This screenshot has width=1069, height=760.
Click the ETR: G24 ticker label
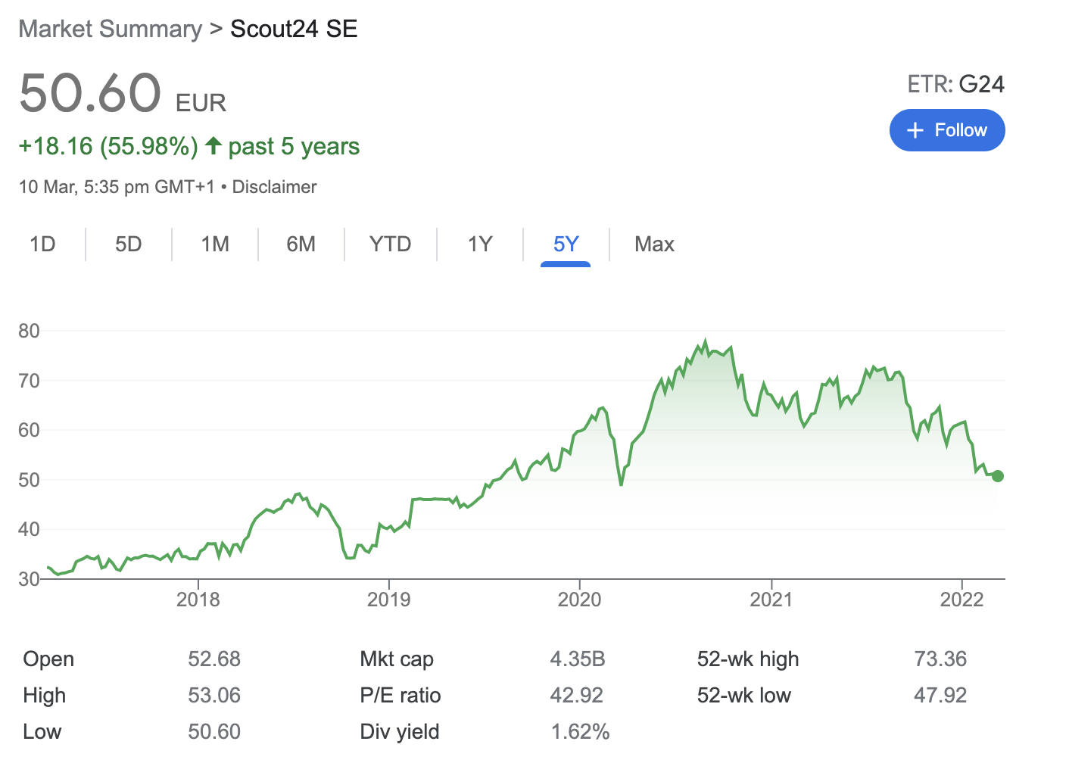tap(955, 84)
